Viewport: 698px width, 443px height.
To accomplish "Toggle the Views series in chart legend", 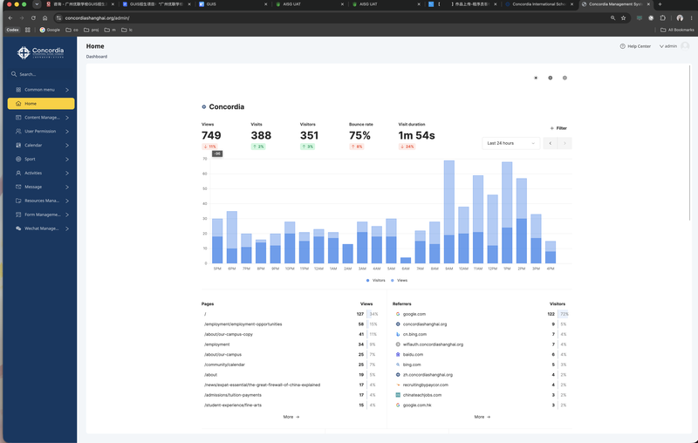I will 400,280.
